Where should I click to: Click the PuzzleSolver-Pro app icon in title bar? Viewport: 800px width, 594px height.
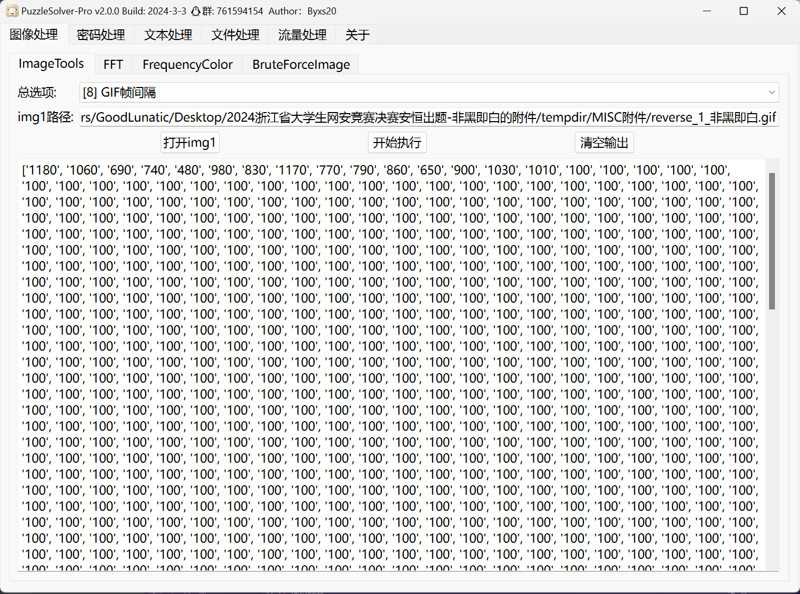12,11
